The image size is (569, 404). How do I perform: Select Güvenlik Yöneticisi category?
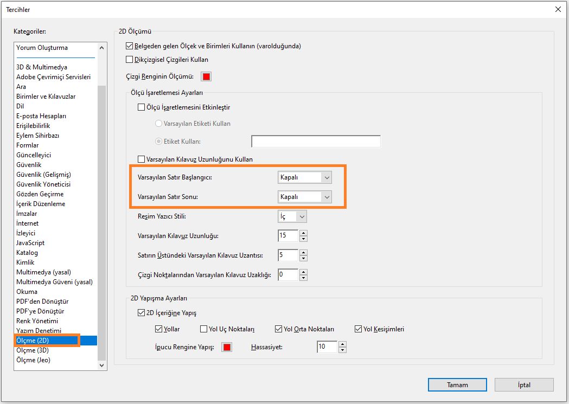click(x=43, y=184)
